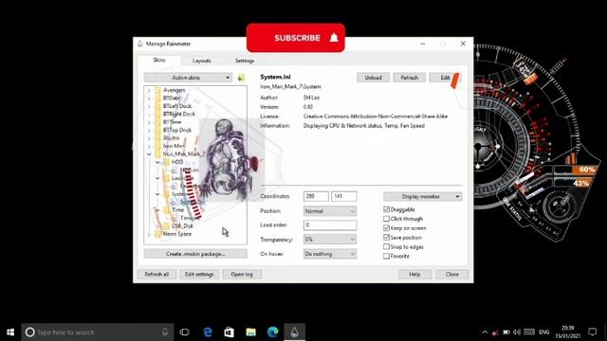
Task: Toggle the Draggable checkbox
Action: 386,209
